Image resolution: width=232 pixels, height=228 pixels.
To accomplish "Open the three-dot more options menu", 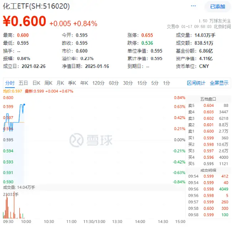I will pos(193,6).
